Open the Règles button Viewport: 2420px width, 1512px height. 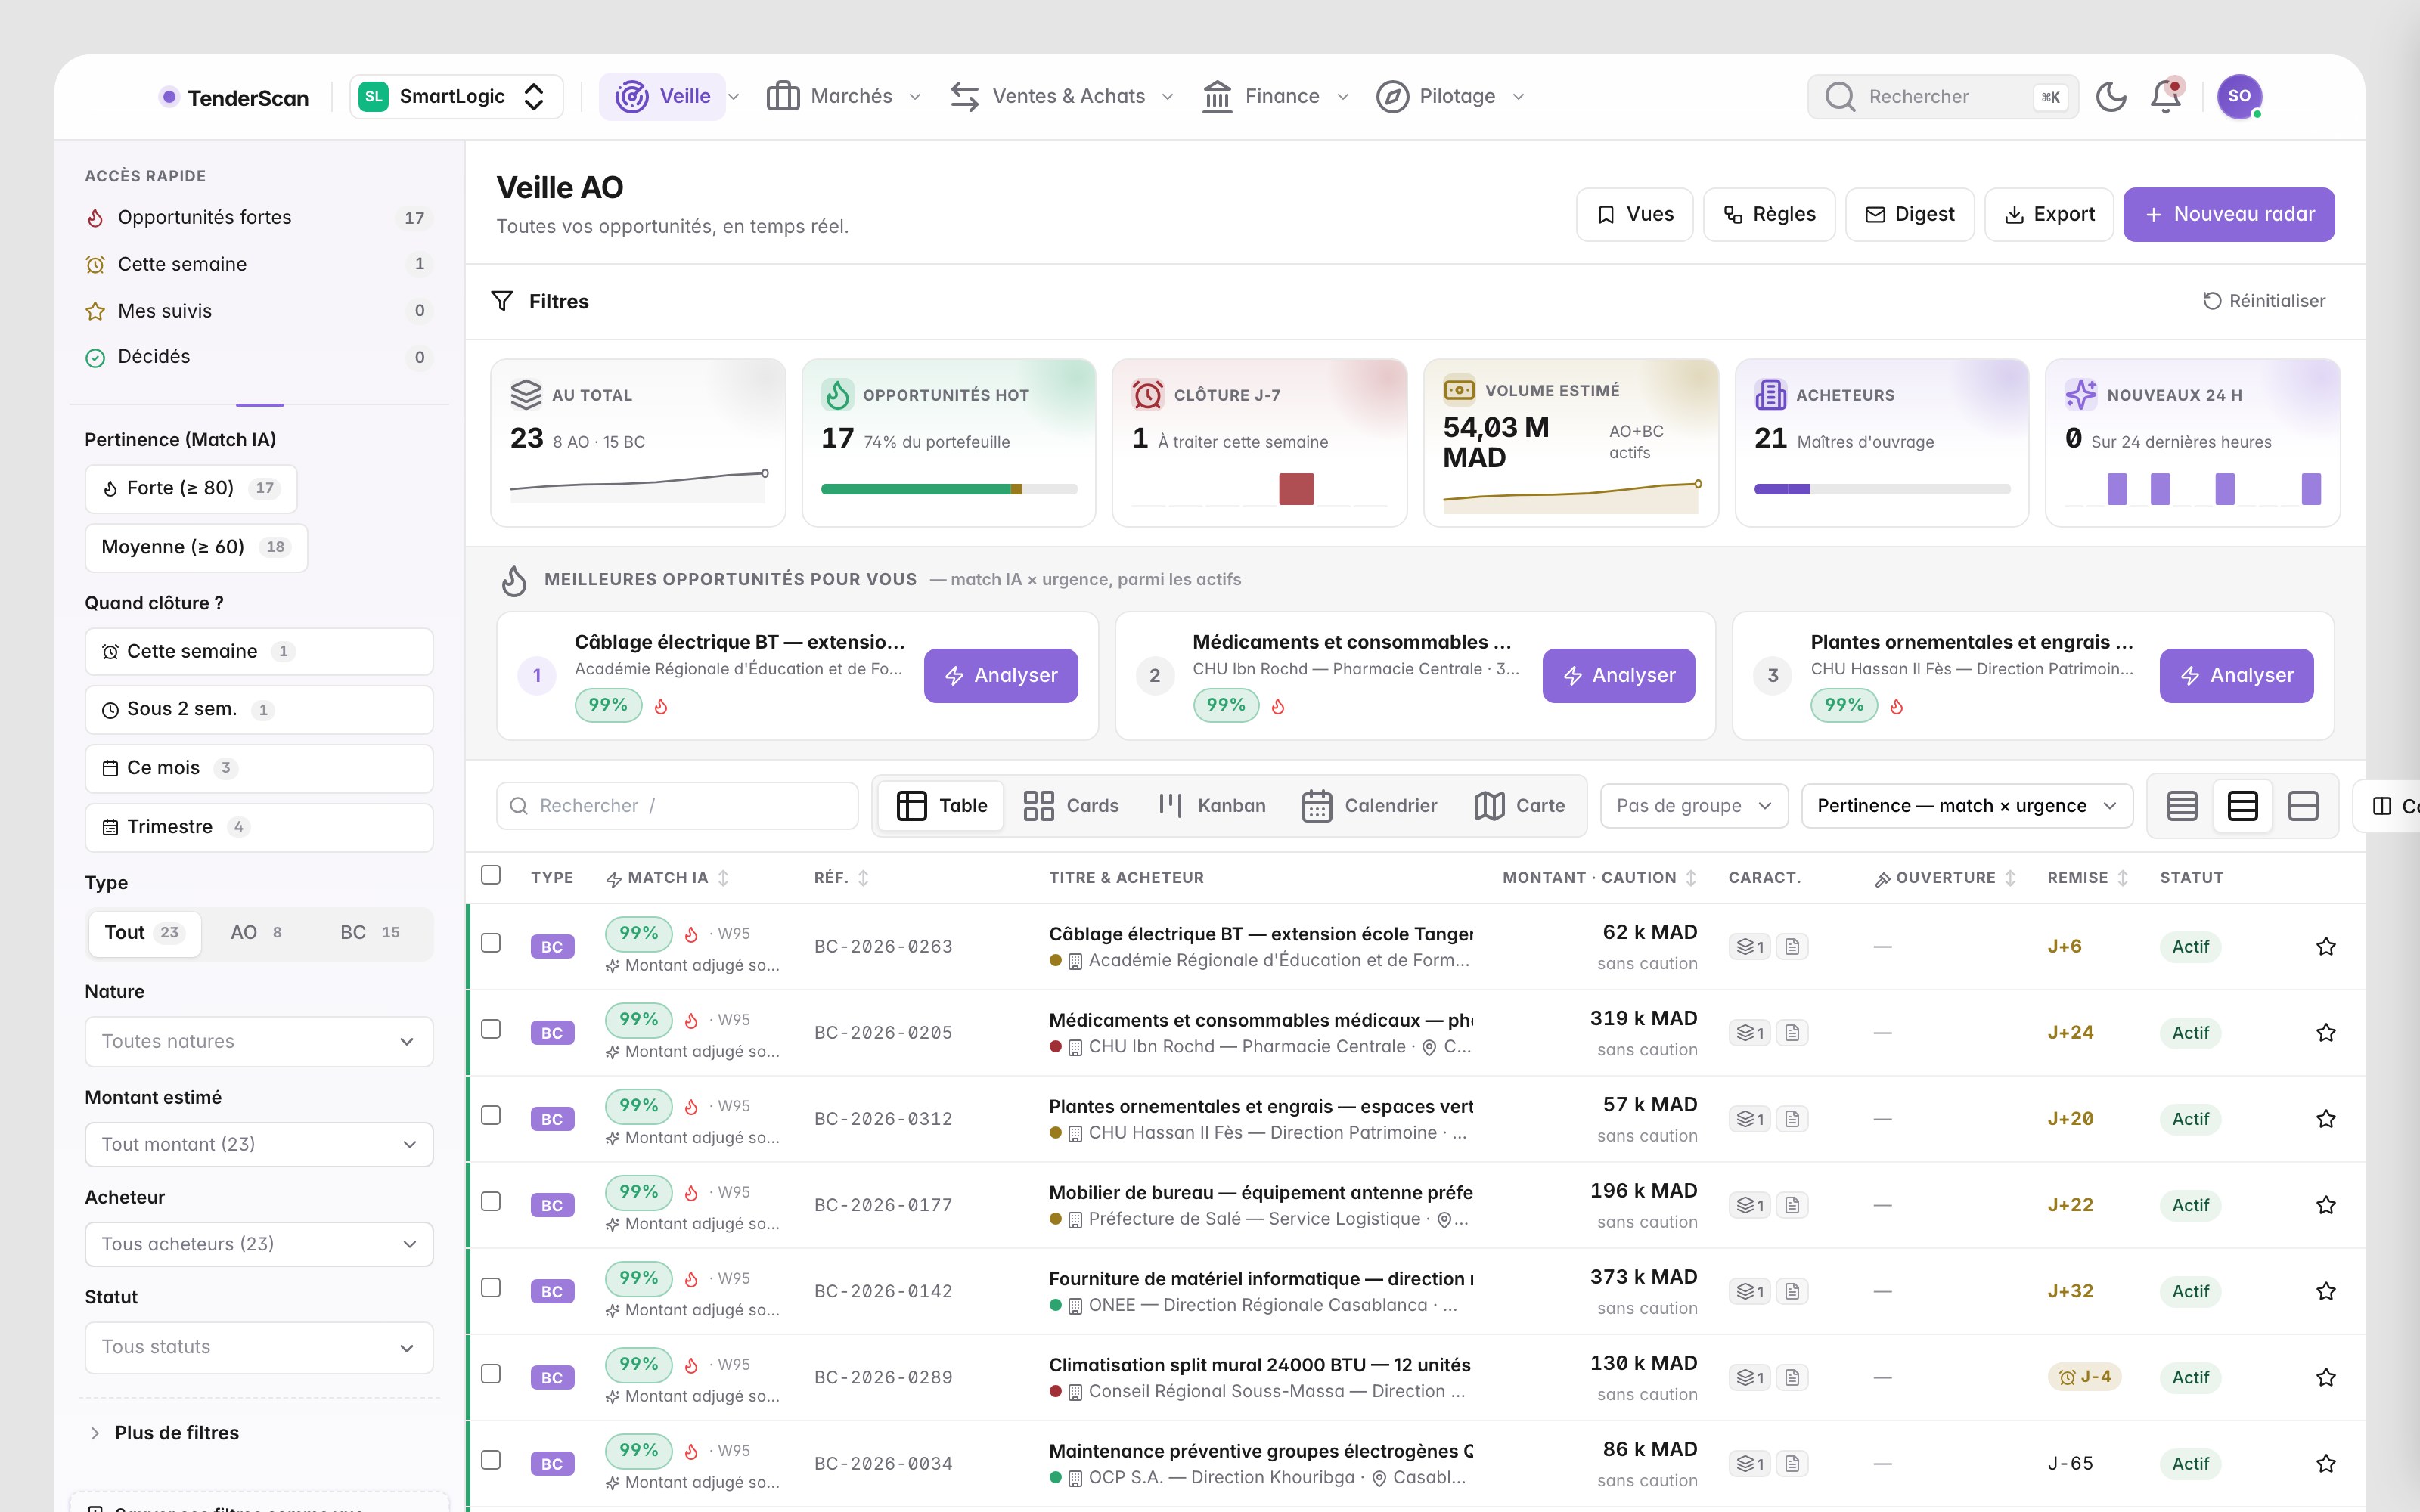point(1769,215)
